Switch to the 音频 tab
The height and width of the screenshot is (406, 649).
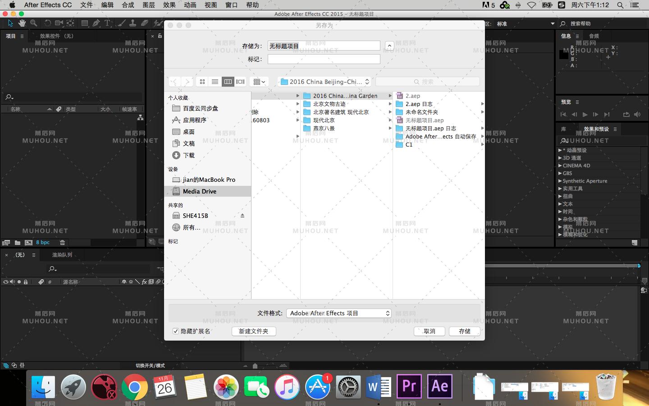click(x=594, y=36)
